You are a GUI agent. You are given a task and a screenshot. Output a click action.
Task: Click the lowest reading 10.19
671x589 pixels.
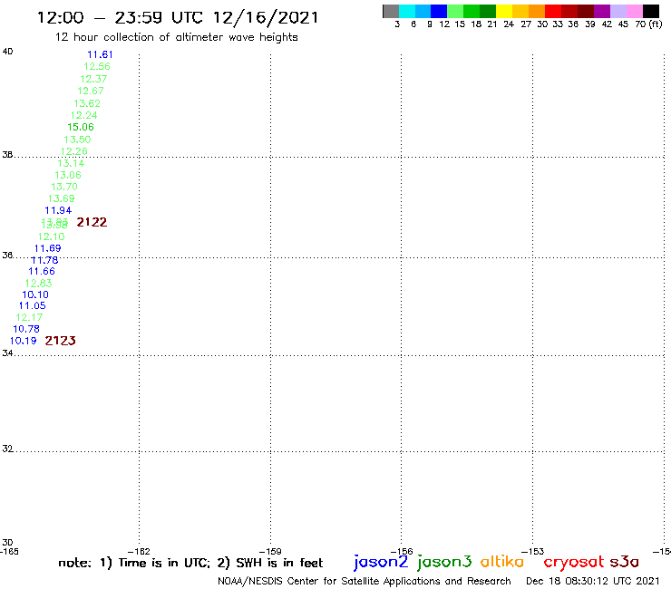23,342
